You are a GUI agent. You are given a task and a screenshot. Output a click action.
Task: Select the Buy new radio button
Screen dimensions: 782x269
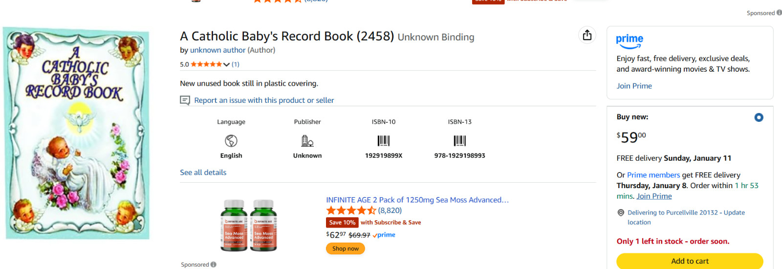[x=759, y=117]
